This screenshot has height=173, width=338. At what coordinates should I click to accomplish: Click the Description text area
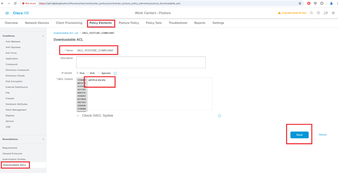(x=141, y=63)
